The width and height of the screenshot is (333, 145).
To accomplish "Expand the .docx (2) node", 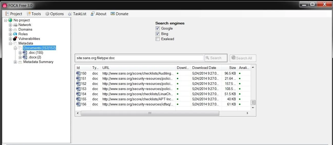I will tap(20, 57).
